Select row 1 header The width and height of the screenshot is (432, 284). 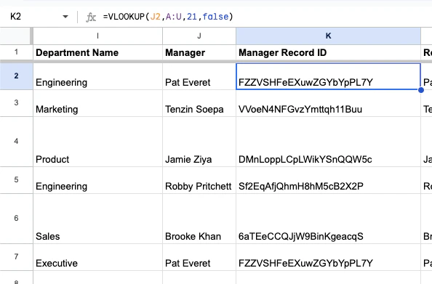[16, 52]
